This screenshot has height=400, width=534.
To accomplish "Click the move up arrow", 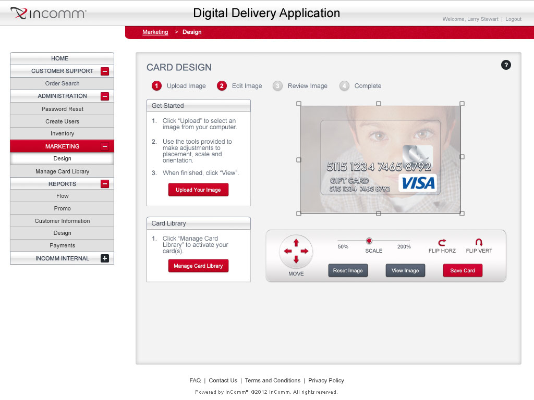I will [296, 243].
